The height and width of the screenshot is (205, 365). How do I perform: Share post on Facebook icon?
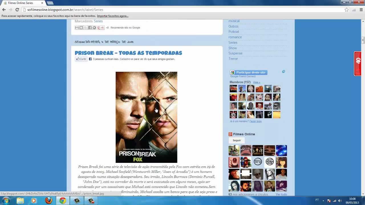tap(90, 28)
